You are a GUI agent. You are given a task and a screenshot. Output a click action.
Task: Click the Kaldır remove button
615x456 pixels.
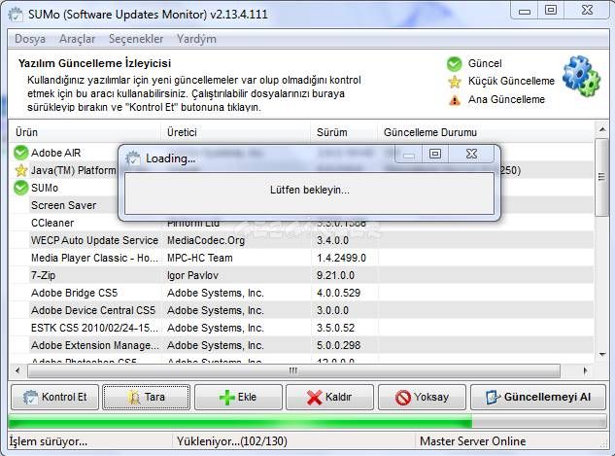[x=329, y=397]
